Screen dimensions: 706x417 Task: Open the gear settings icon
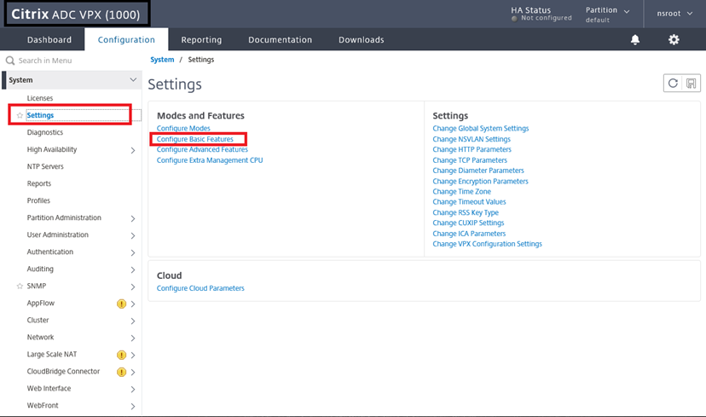pyautogui.click(x=674, y=39)
